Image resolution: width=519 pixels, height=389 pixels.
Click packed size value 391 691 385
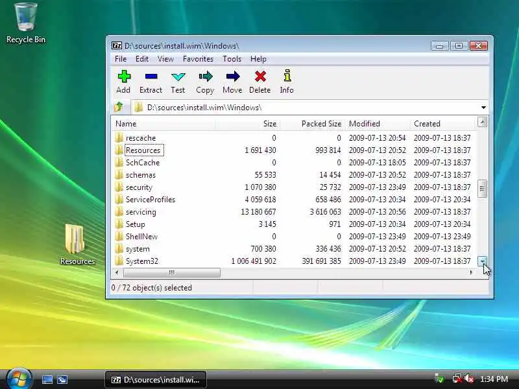(x=321, y=261)
